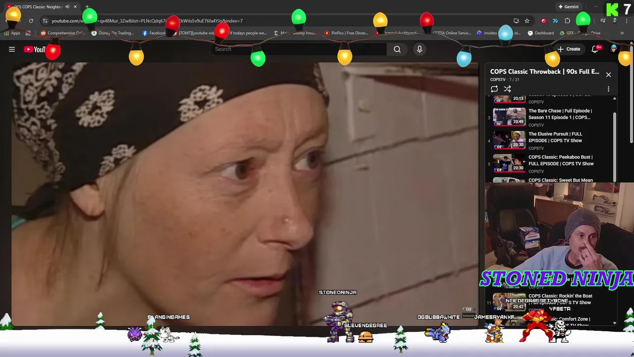Open The Bare Chase Full Episode title
The width and height of the screenshot is (634, 357).
(x=560, y=114)
